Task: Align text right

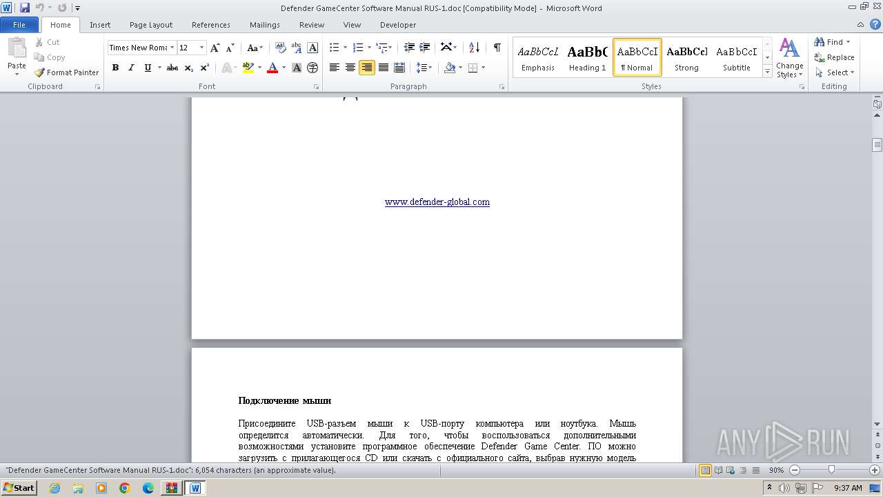Action: pyautogui.click(x=367, y=68)
